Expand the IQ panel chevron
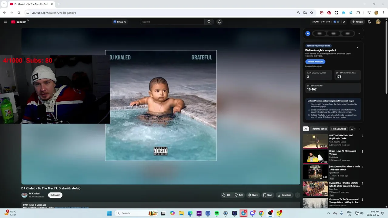388x218 pixels. pos(359,34)
